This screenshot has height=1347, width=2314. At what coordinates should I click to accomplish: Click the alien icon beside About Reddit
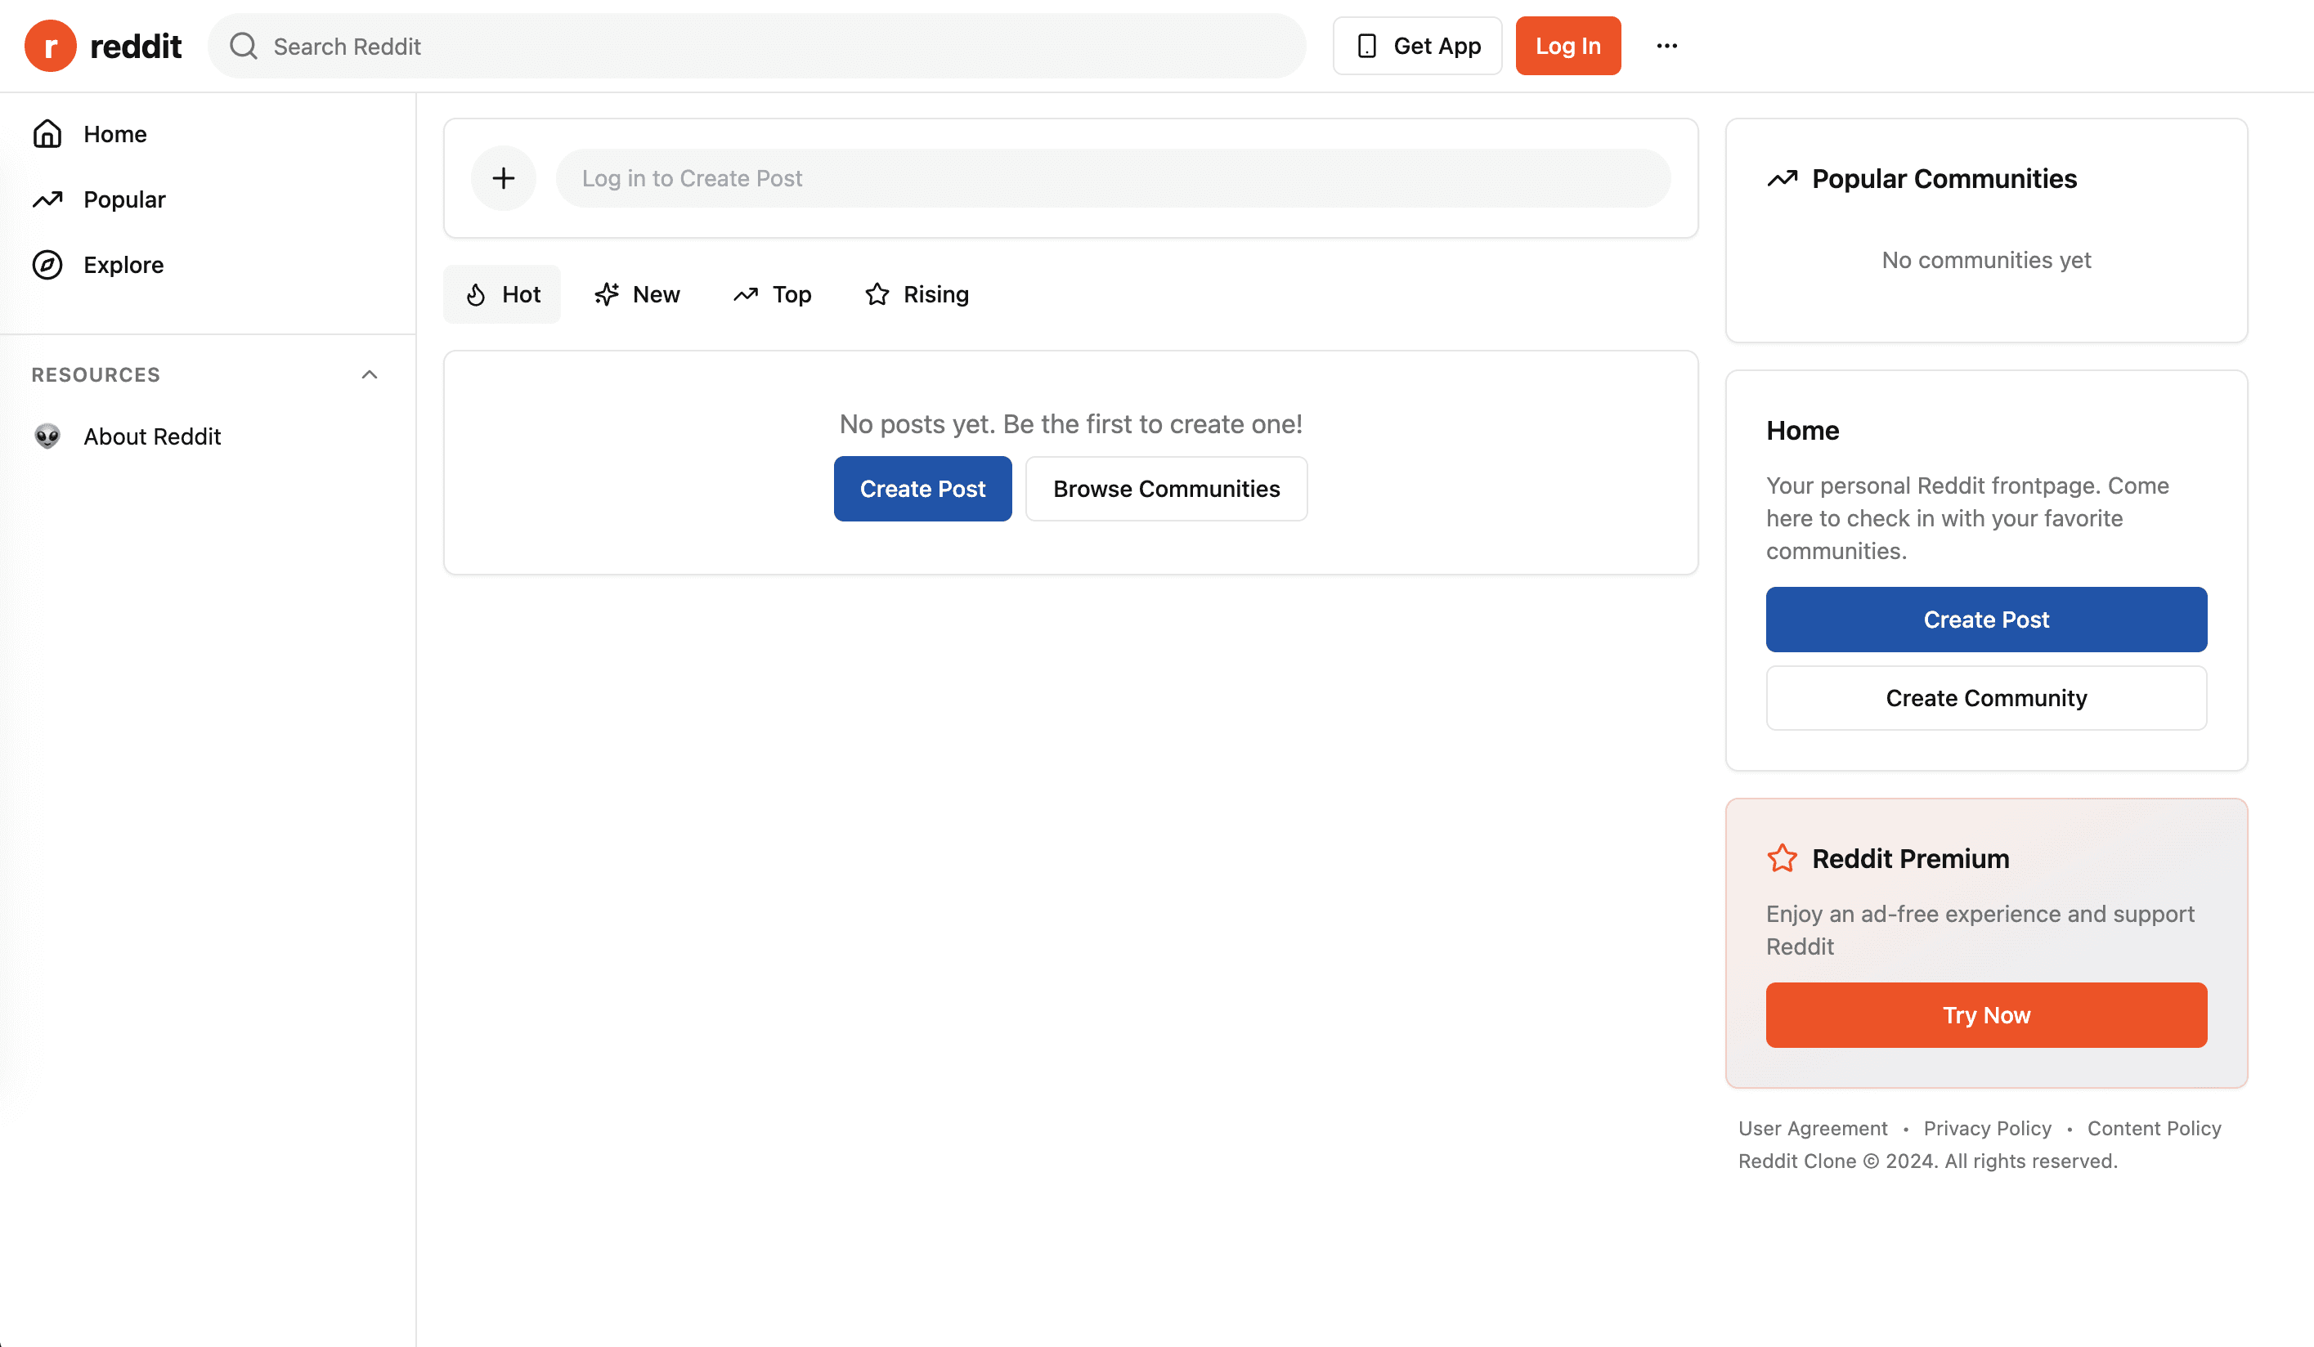pos(47,436)
